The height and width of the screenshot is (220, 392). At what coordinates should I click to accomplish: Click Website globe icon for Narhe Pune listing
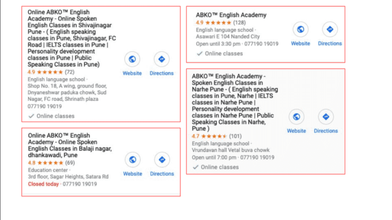coord(297,117)
